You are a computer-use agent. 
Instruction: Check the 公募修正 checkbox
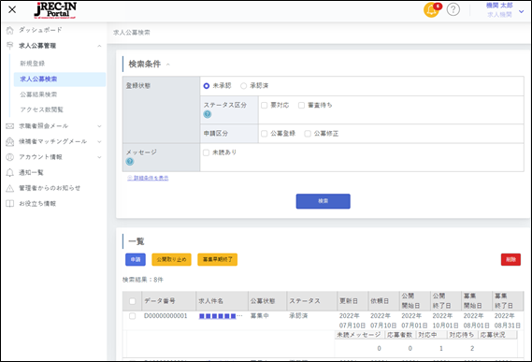pos(308,134)
